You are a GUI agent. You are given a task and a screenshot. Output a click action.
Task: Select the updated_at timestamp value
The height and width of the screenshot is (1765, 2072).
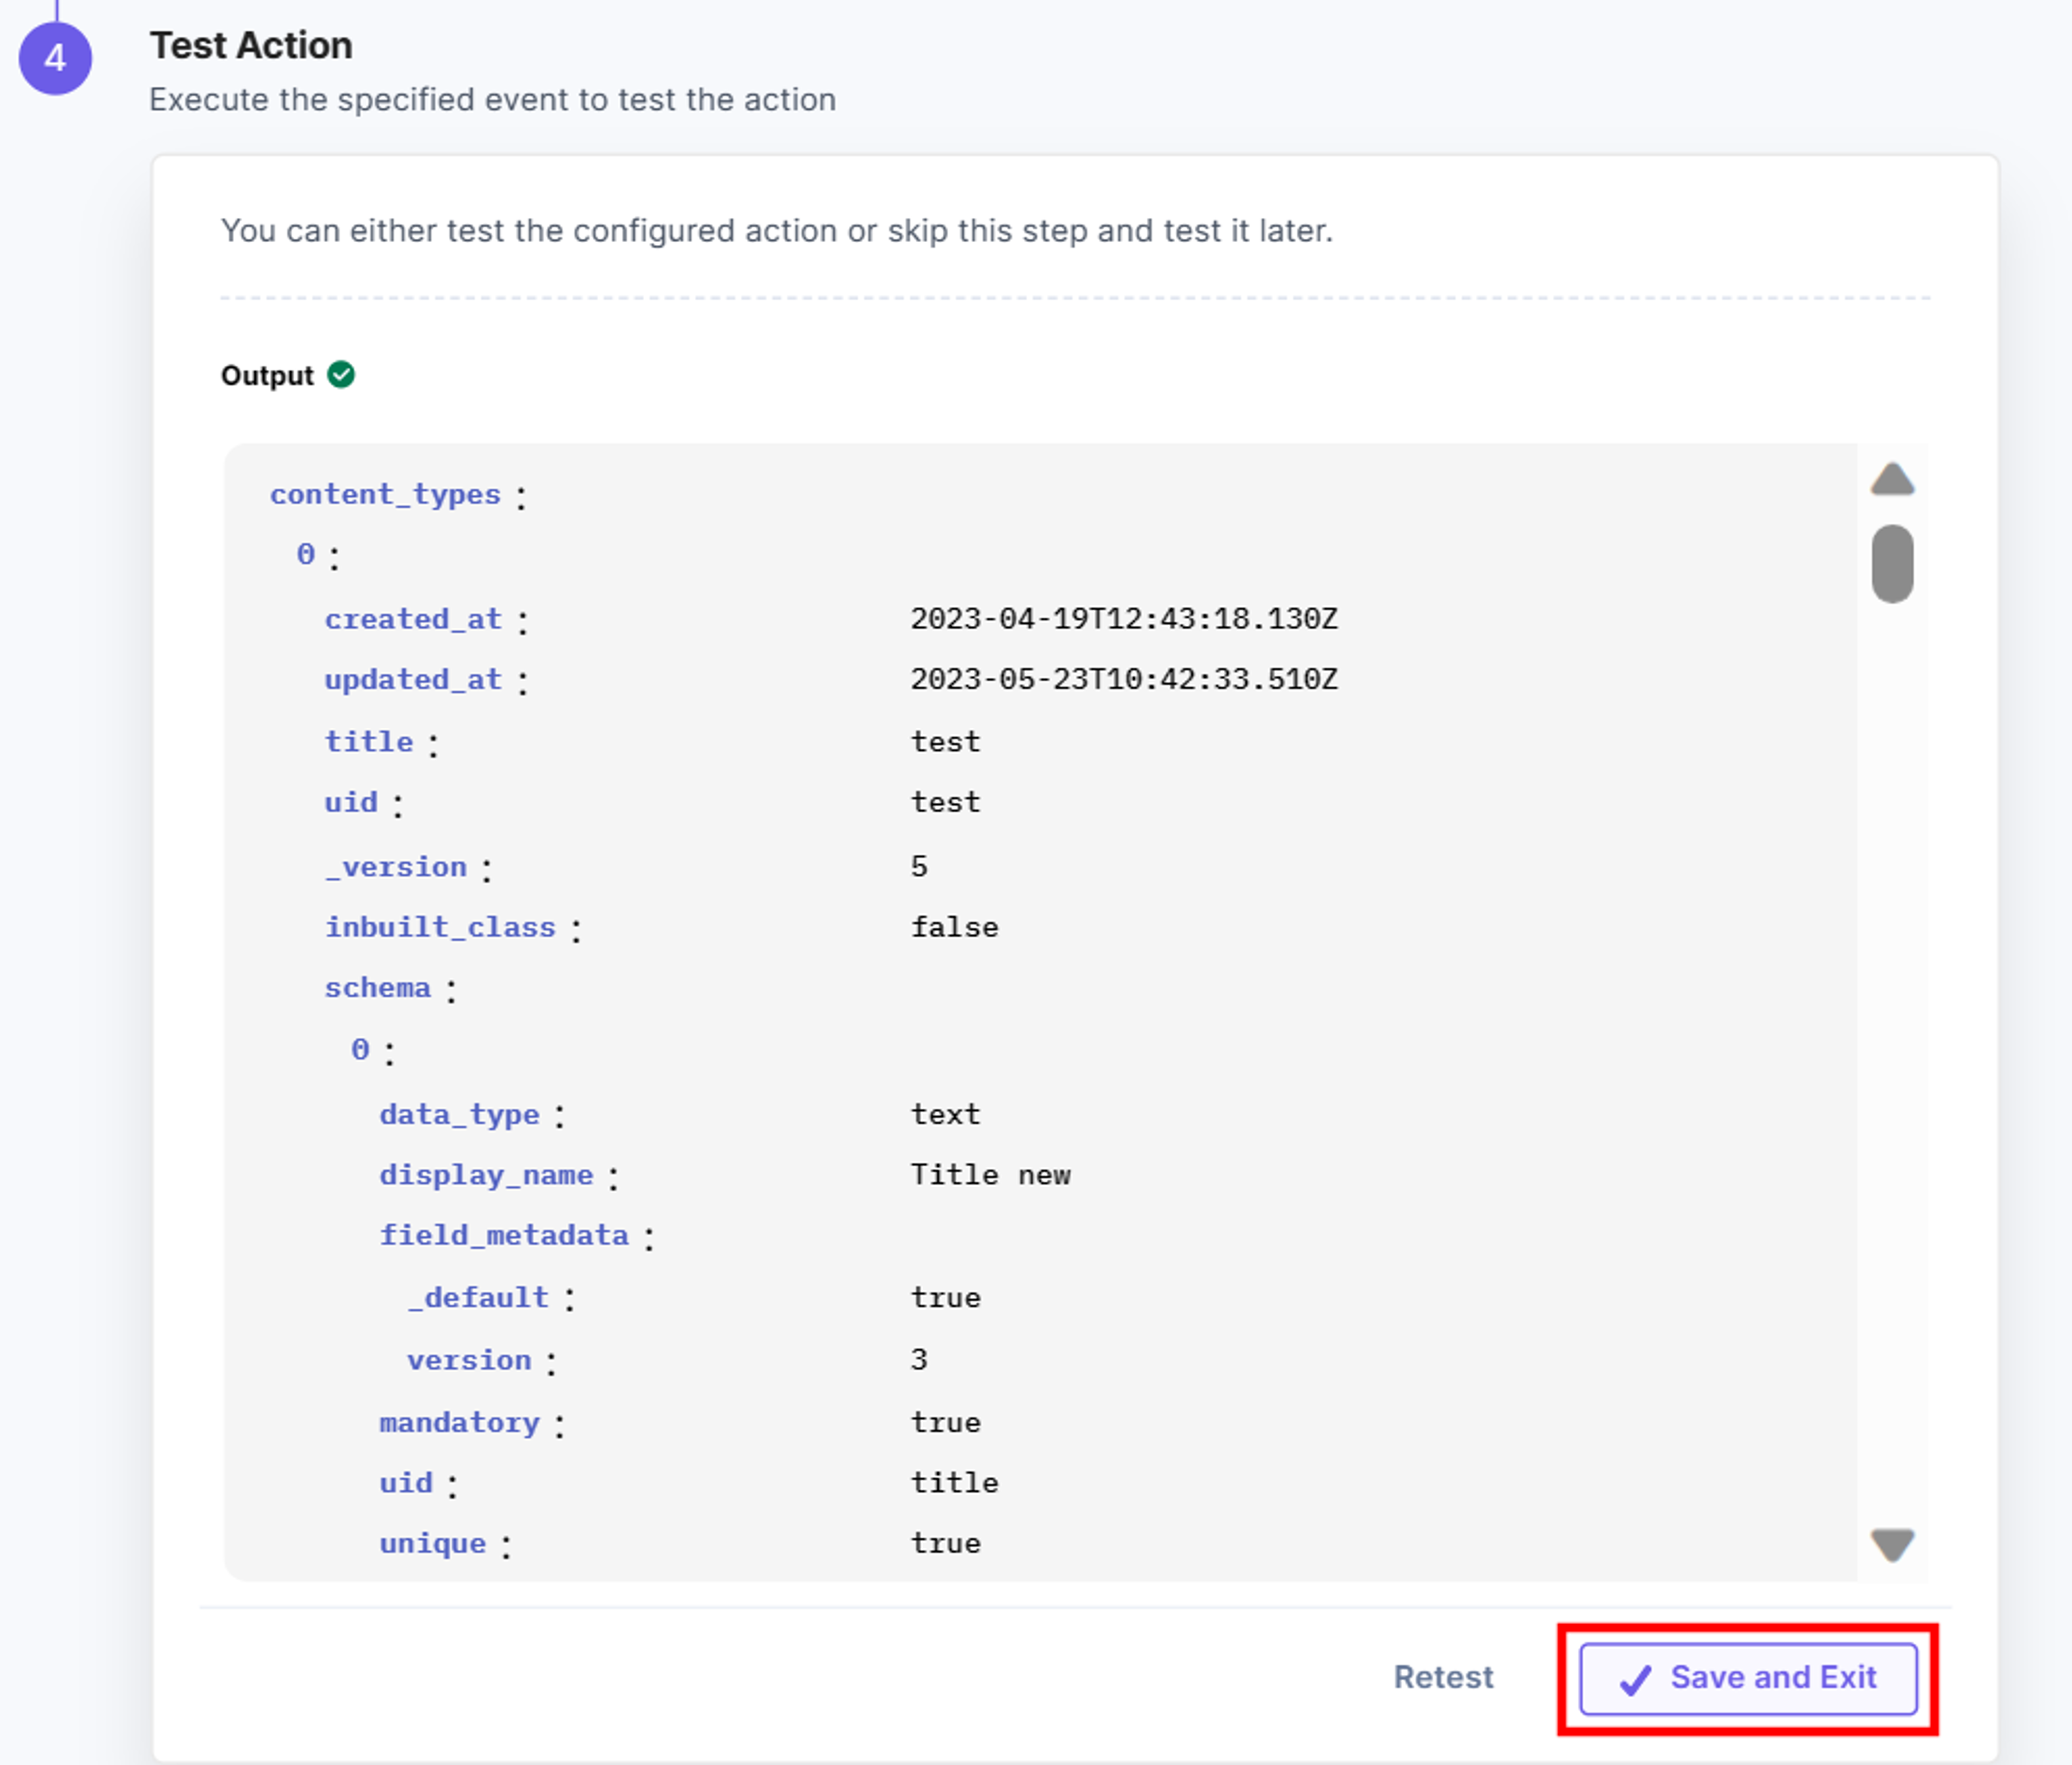coord(1124,680)
